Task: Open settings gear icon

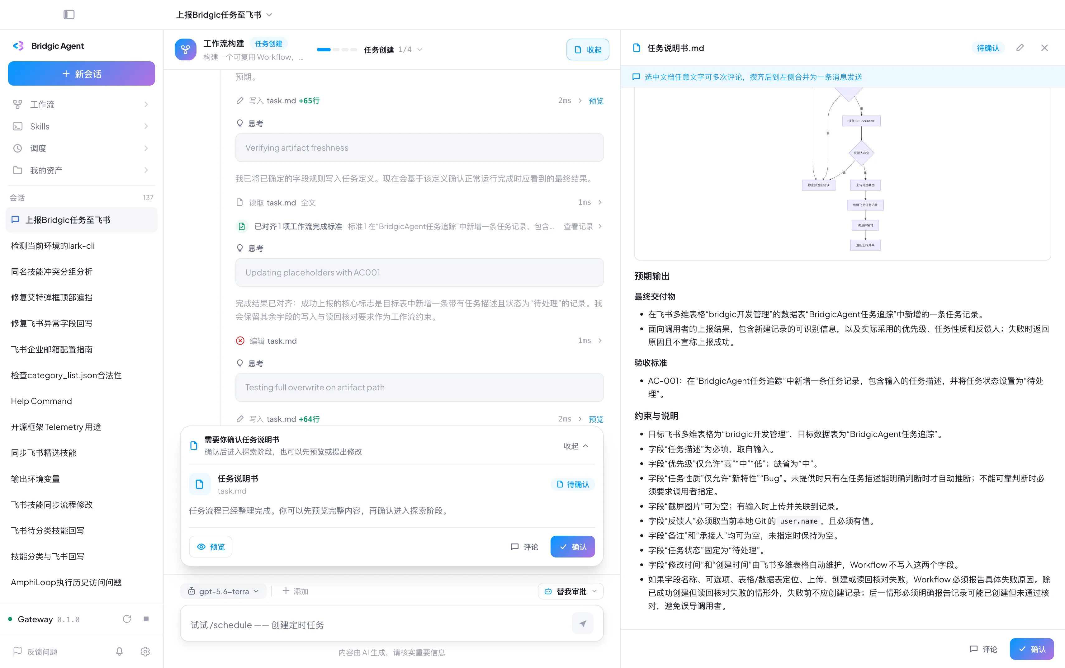Action: pos(145,652)
